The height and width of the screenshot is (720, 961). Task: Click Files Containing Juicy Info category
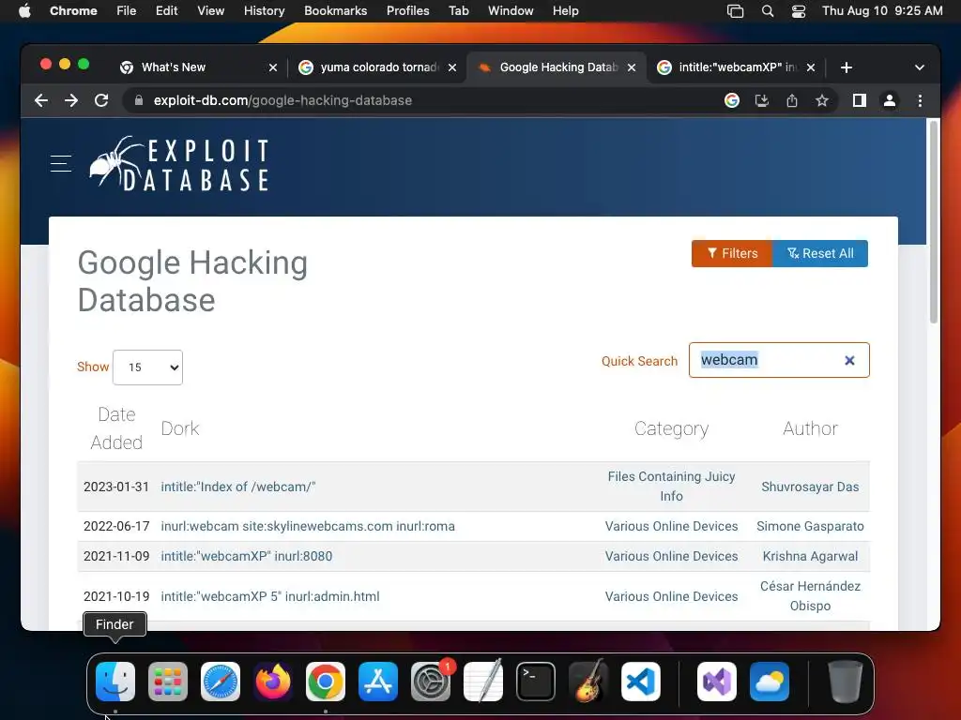[671, 487]
